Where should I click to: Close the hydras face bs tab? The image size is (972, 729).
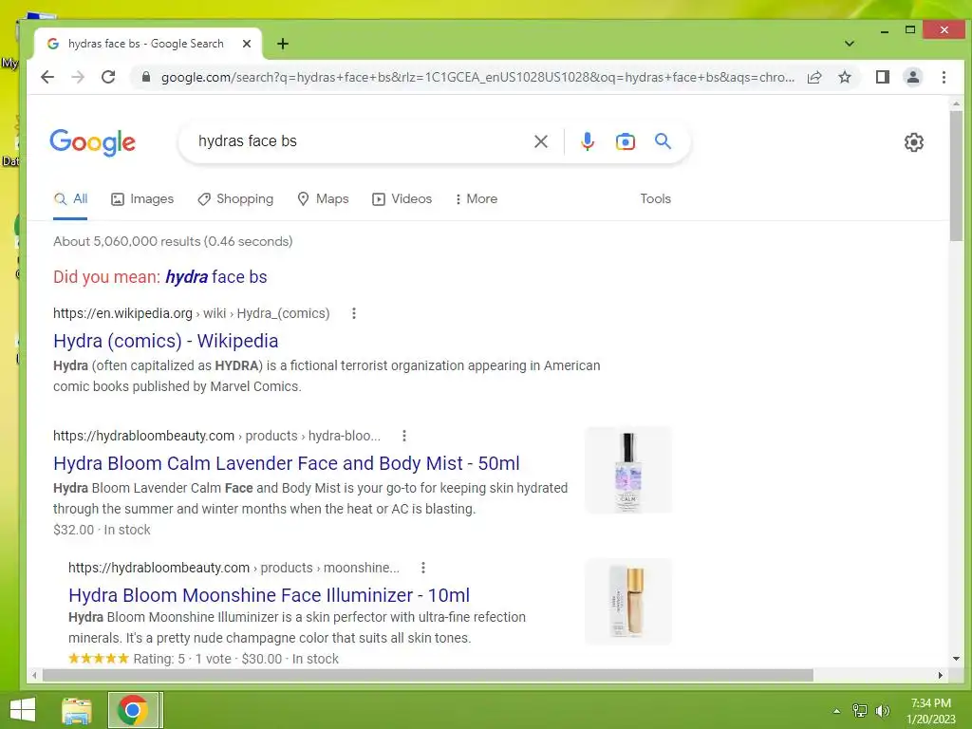coord(246,44)
